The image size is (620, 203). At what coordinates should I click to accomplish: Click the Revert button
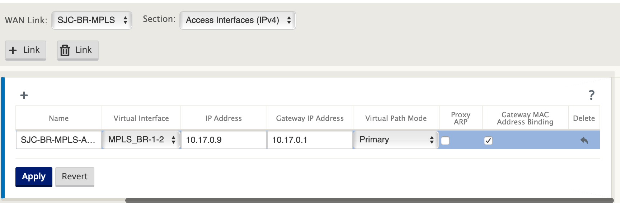[75, 177]
